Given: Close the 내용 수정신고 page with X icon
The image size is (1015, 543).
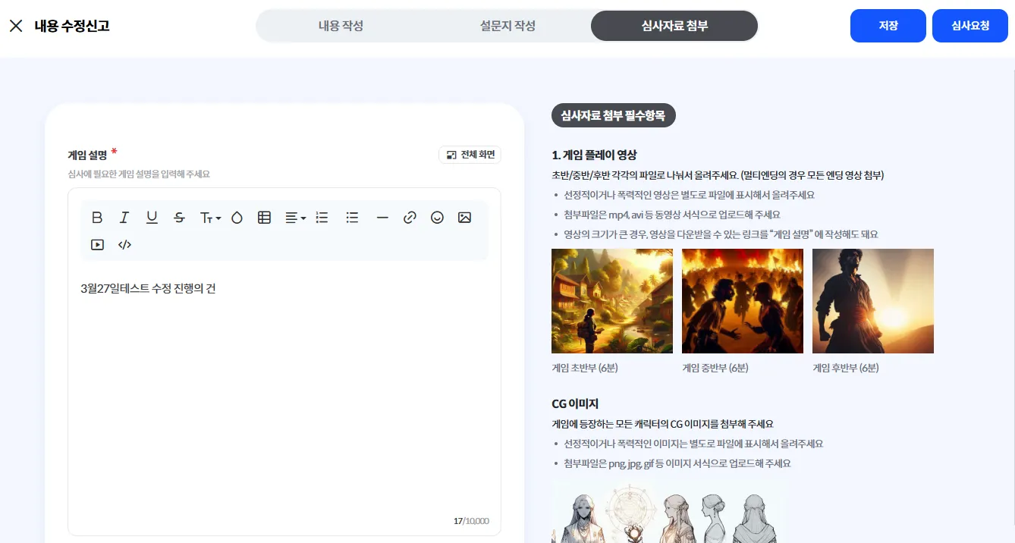Looking at the screenshot, I should point(16,26).
